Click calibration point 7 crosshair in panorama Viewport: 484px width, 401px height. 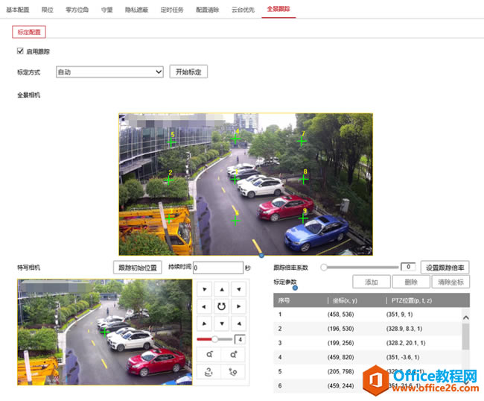tap(302, 141)
